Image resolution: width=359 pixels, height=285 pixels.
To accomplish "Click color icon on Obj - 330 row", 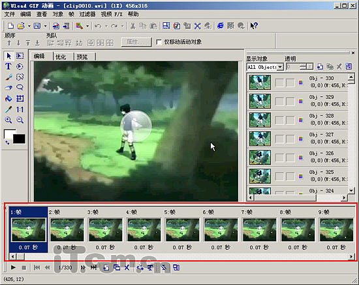I will point(301,83).
